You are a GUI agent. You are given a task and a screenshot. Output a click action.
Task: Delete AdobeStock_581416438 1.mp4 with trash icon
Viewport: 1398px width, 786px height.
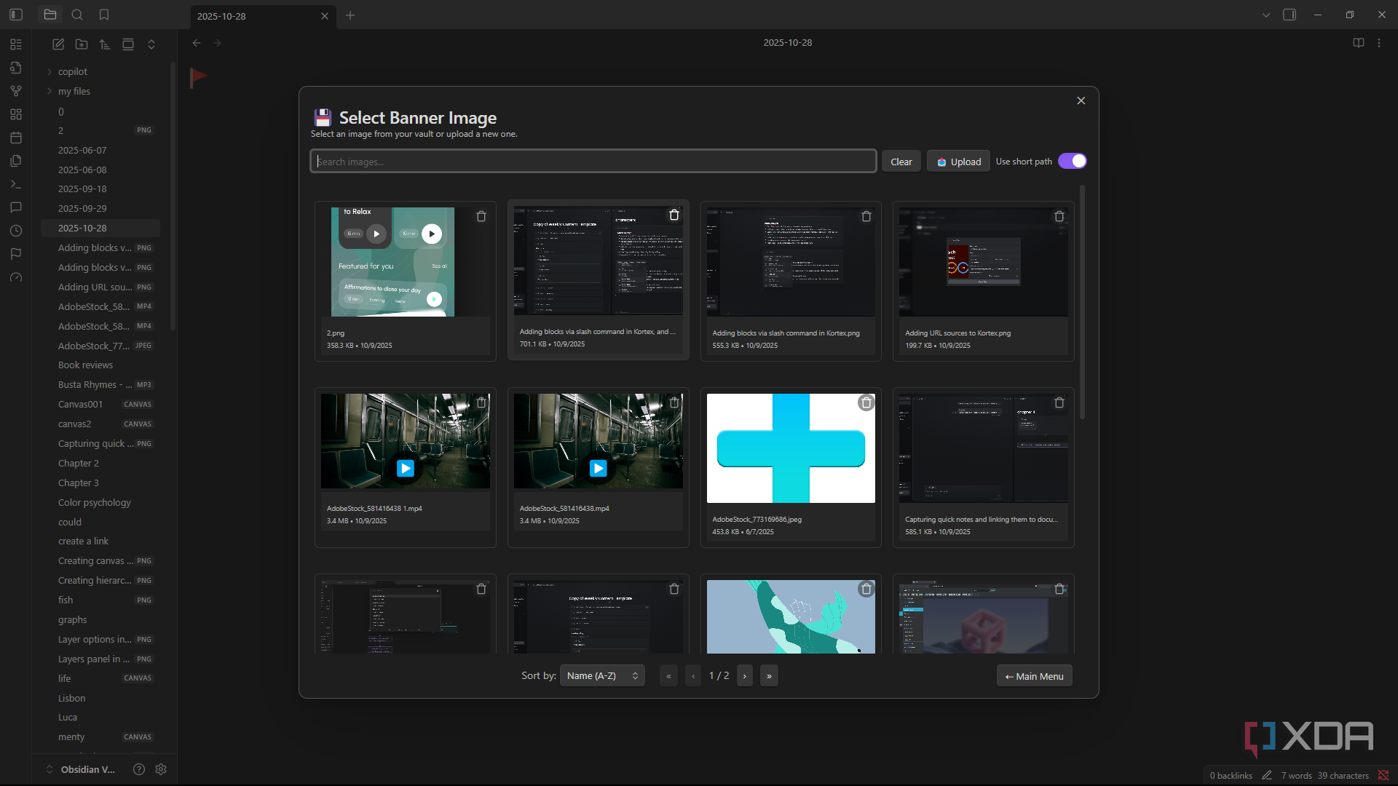pyautogui.click(x=481, y=402)
